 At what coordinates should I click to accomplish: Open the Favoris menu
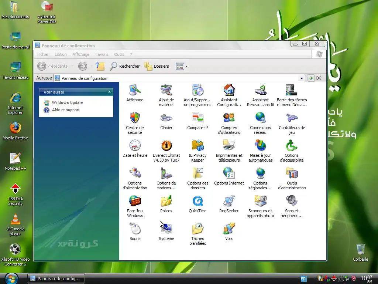point(102,54)
